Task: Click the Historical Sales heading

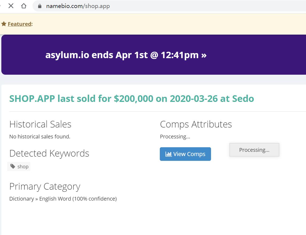Action: tap(40, 124)
